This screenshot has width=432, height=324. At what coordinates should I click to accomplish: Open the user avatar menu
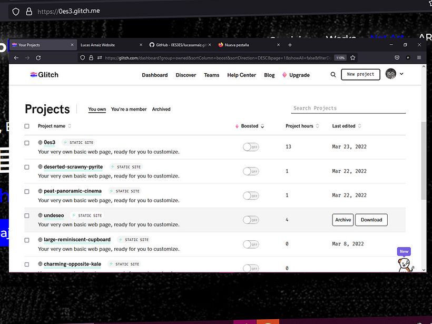click(x=391, y=74)
